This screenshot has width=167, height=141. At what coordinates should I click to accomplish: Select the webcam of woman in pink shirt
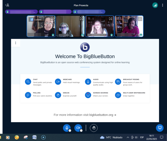tap(129, 26)
